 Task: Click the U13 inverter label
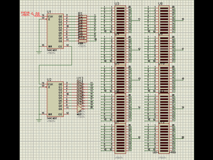80,78
